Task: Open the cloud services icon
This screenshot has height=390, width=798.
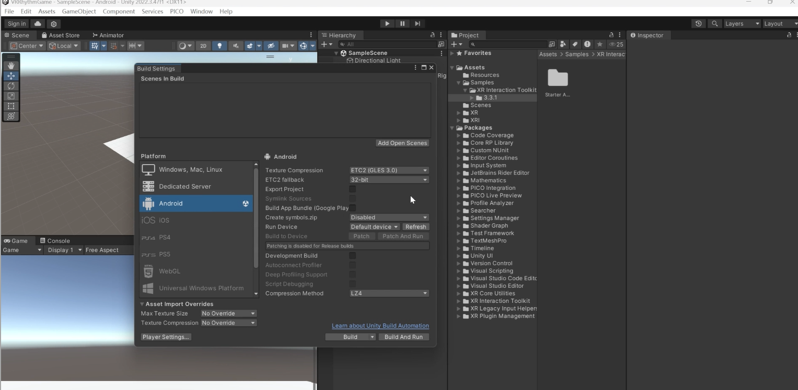Action: coord(38,24)
